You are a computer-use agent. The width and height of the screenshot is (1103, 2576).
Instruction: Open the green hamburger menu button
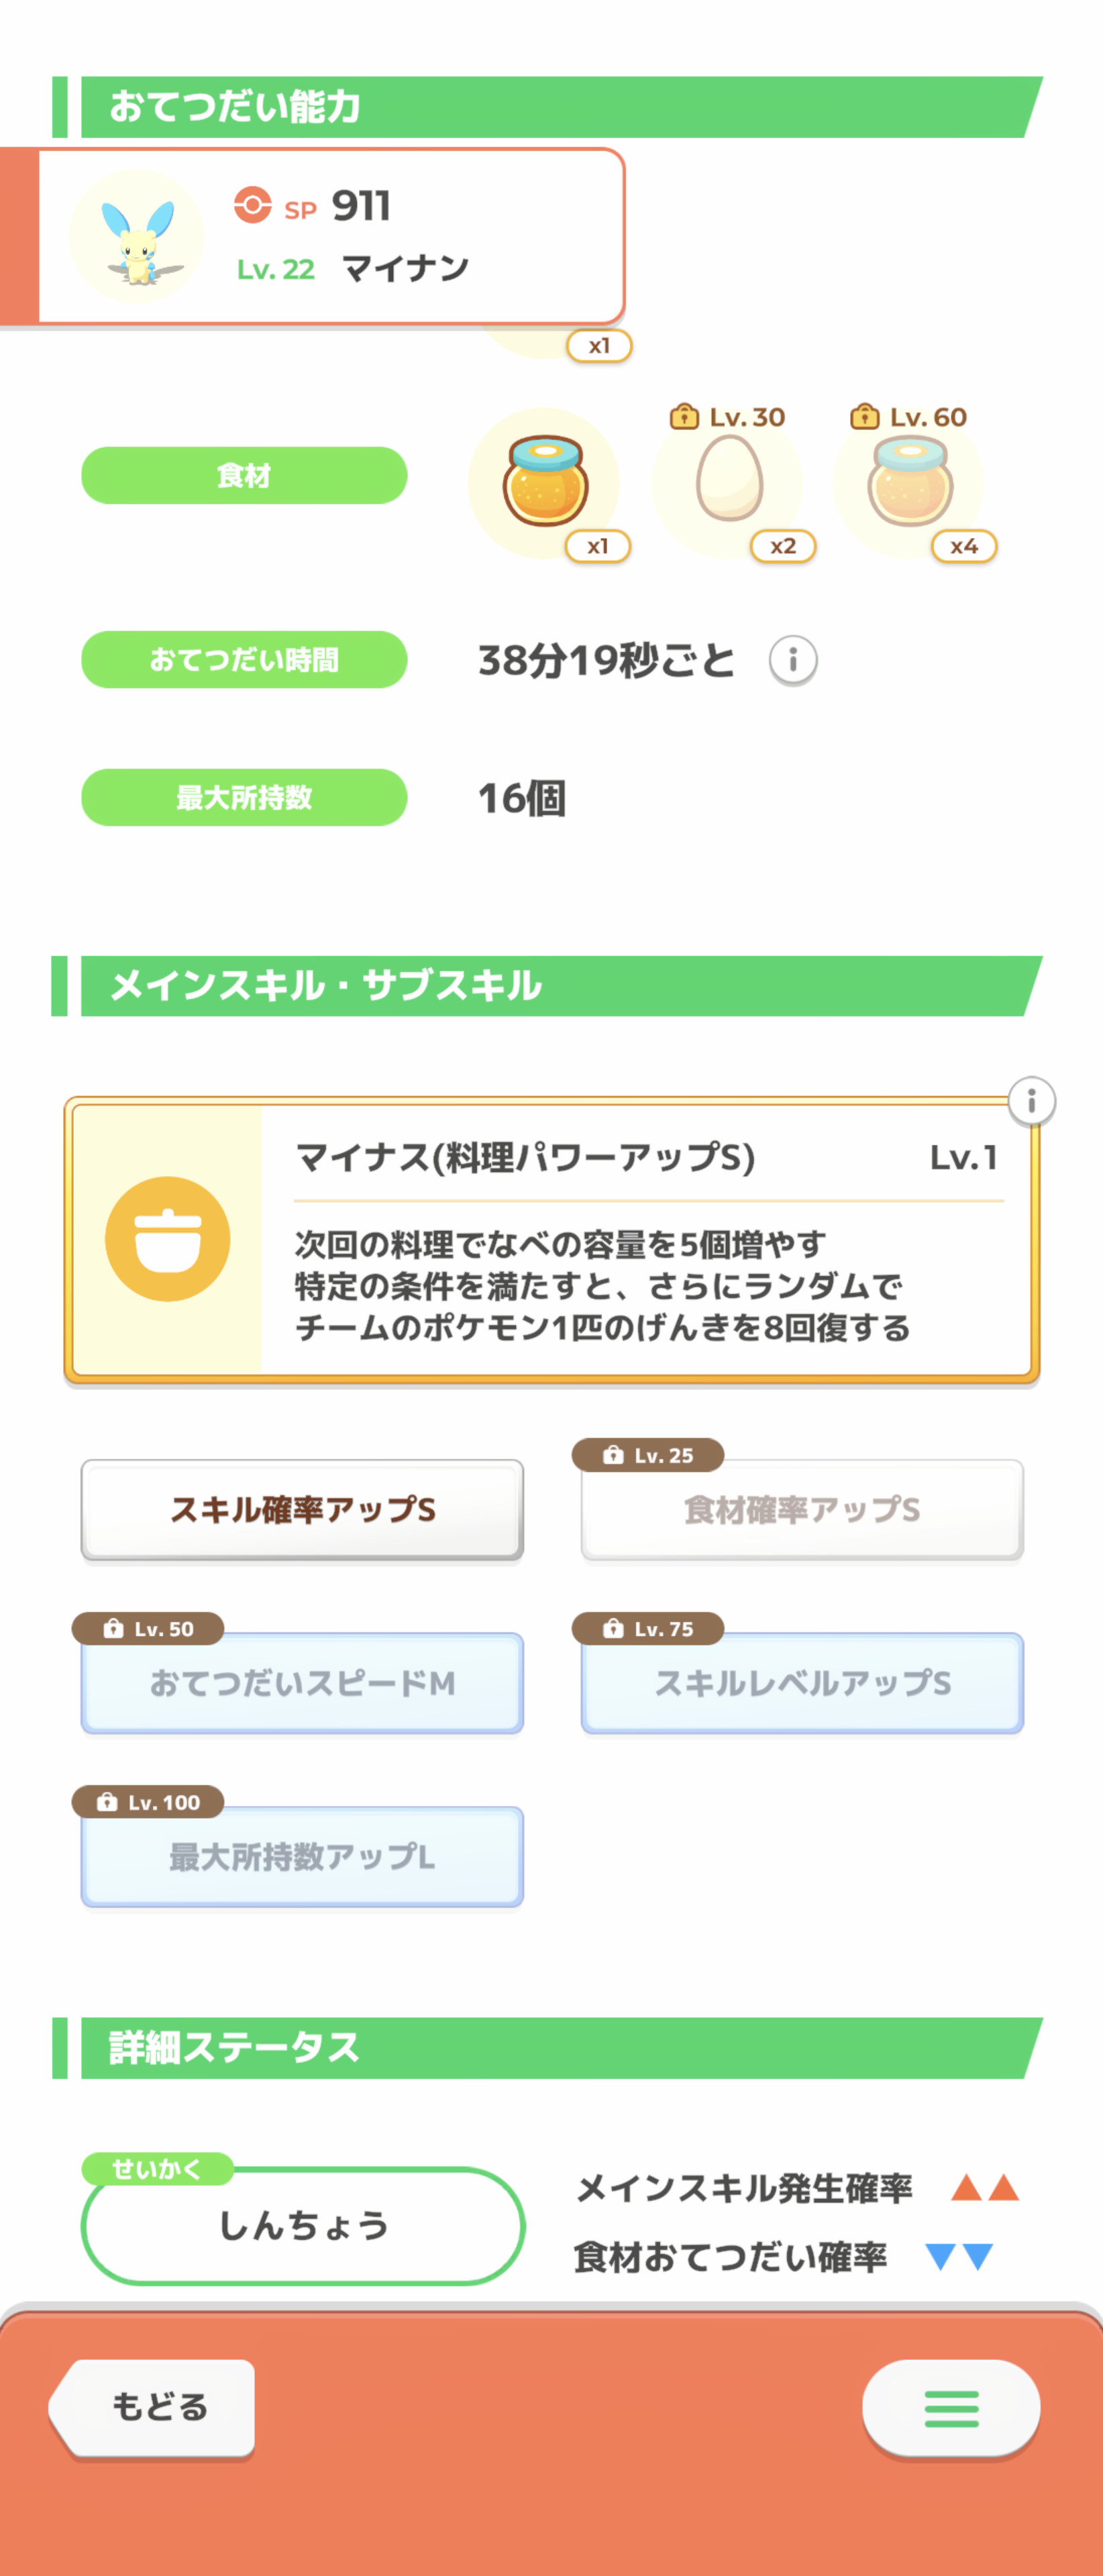(x=950, y=2408)
